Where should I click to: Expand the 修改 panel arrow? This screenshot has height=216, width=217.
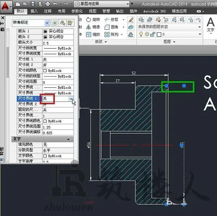click(x=106, y=42)
